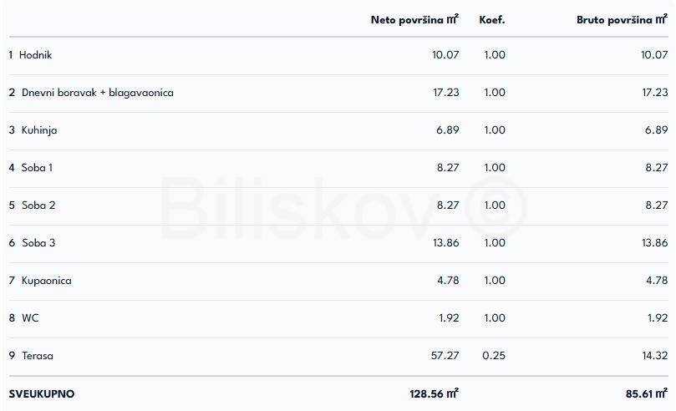Click the Hodnik row label
Screen dimensions: 676x411
[35, 55]
